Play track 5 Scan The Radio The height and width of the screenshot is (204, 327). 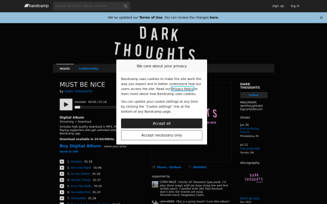point(62,186)
